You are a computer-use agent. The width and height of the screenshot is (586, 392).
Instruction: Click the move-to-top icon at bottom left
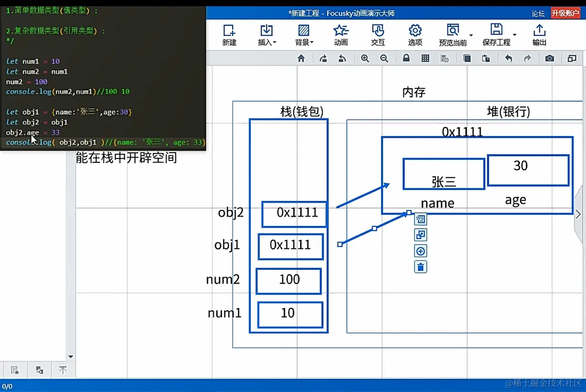click(63, 370)
